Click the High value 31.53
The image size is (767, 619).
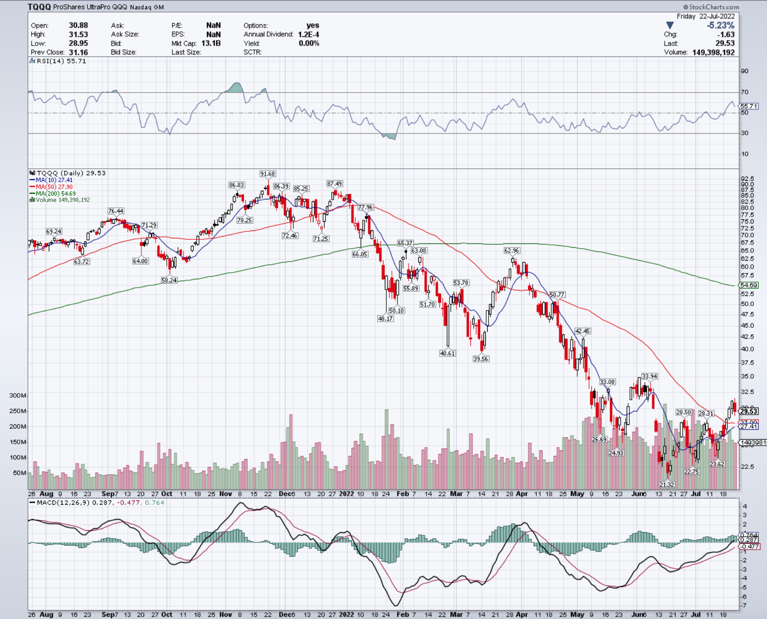click(x=78, y=34)
